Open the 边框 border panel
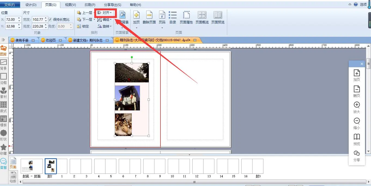 pyautogui.click(x=4, y=79)
